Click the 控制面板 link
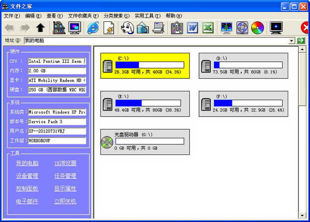Viewport: 310px width, 222px height. coord(27,189)
